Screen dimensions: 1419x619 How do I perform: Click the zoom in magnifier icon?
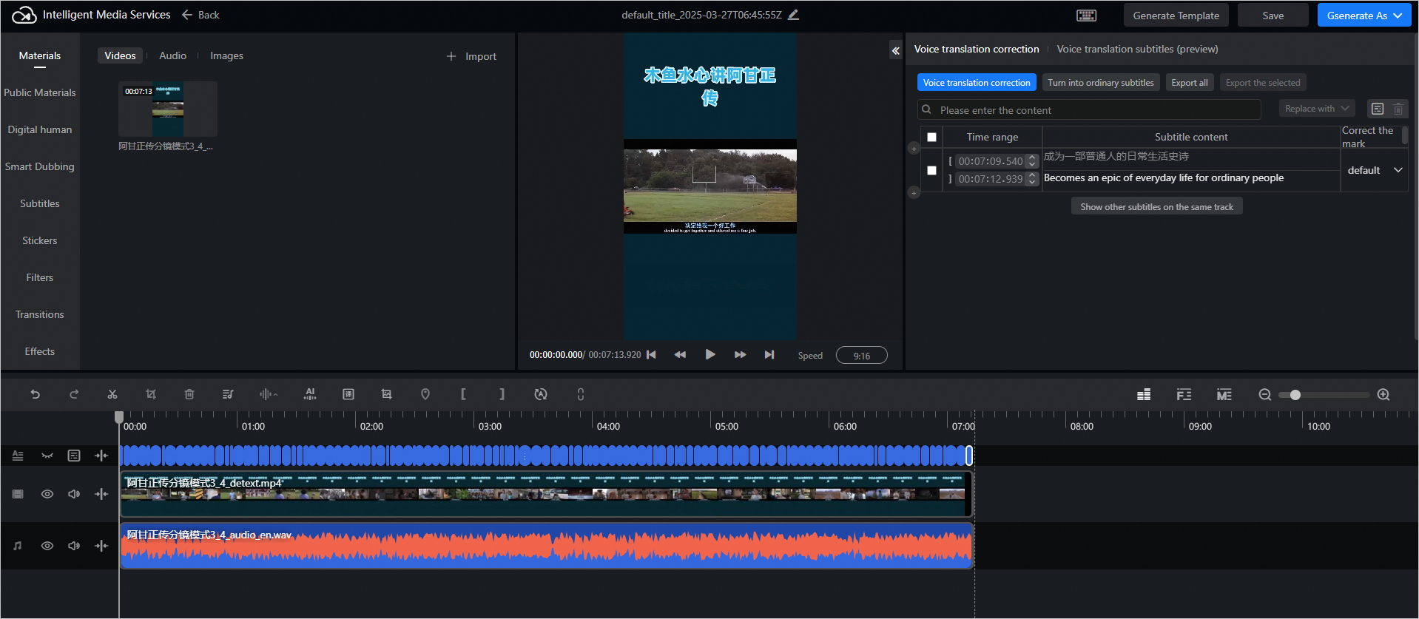pyautogui.click(x=1383, y=395)
